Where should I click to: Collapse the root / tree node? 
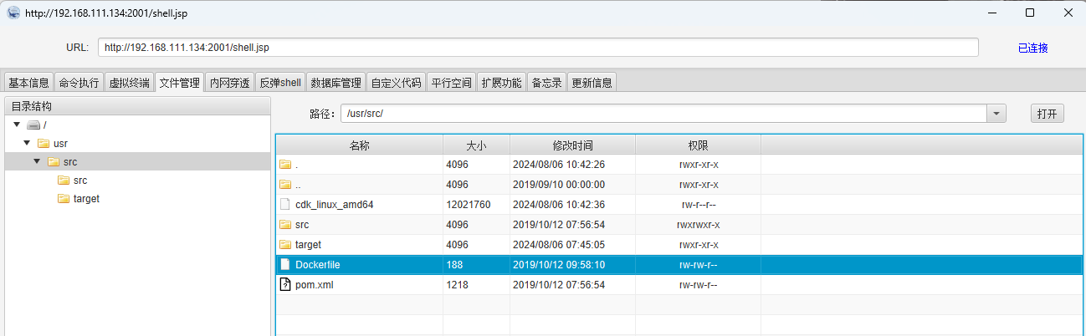click(17, 125)
